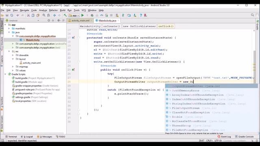Select OutOfMemoryError autocomplete suggestion
This screenshot has height=146, width=260.
(x=211, y=90)
